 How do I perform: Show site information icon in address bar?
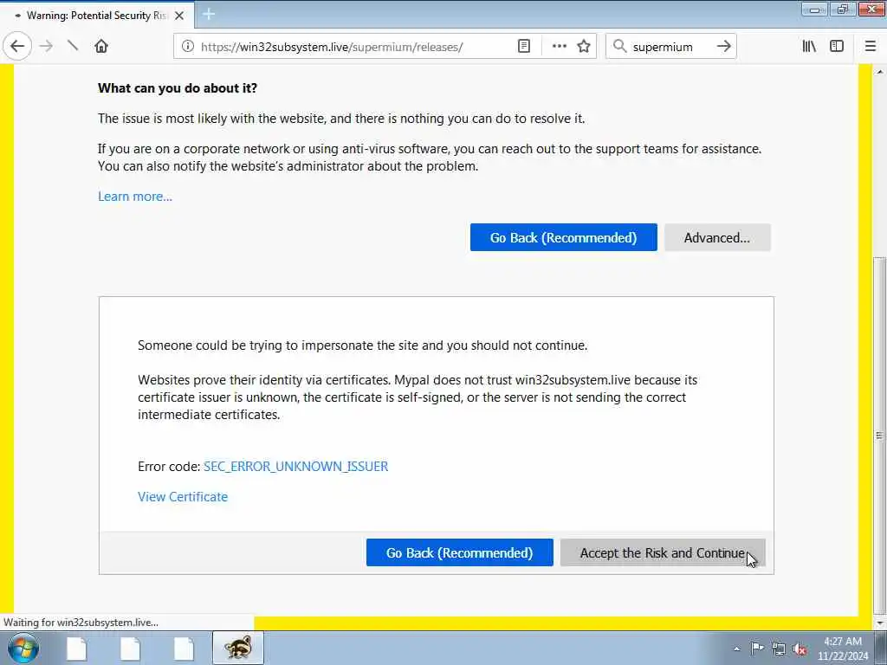[x=188, y=47]
